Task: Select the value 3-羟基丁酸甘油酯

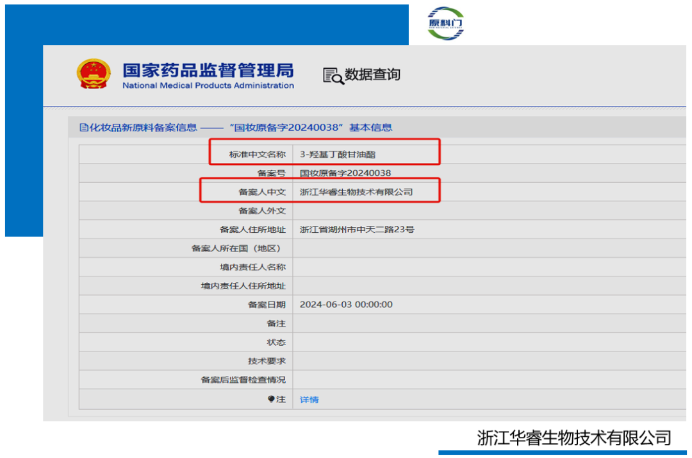Action: click(338, 154)
